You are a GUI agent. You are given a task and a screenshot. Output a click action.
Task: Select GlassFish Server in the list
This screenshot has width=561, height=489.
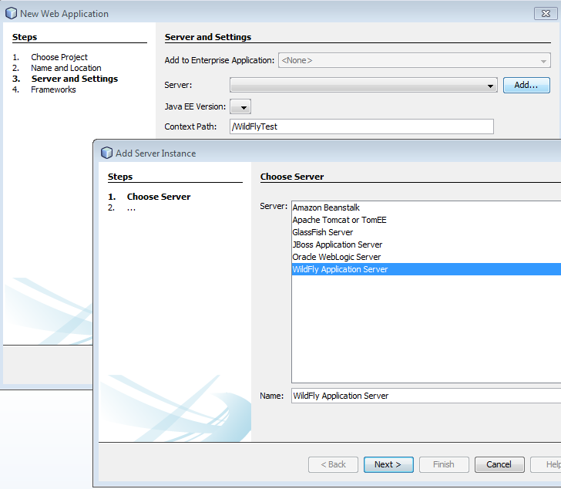[426, 232]
